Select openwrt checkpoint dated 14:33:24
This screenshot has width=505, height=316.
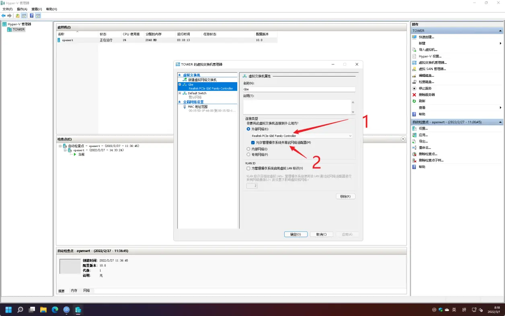coord(98,150)
